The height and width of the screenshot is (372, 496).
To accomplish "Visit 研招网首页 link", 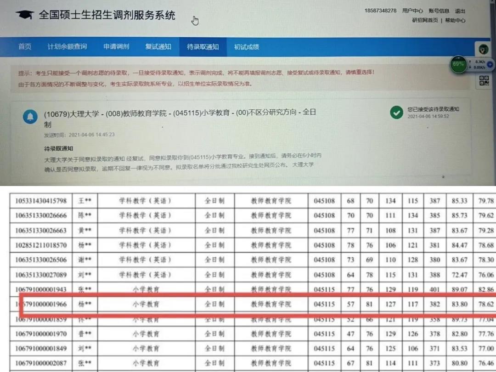I will tap(425, 20).
